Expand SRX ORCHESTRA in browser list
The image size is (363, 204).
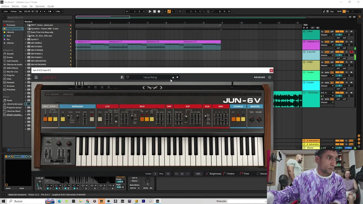pos(26,61)
